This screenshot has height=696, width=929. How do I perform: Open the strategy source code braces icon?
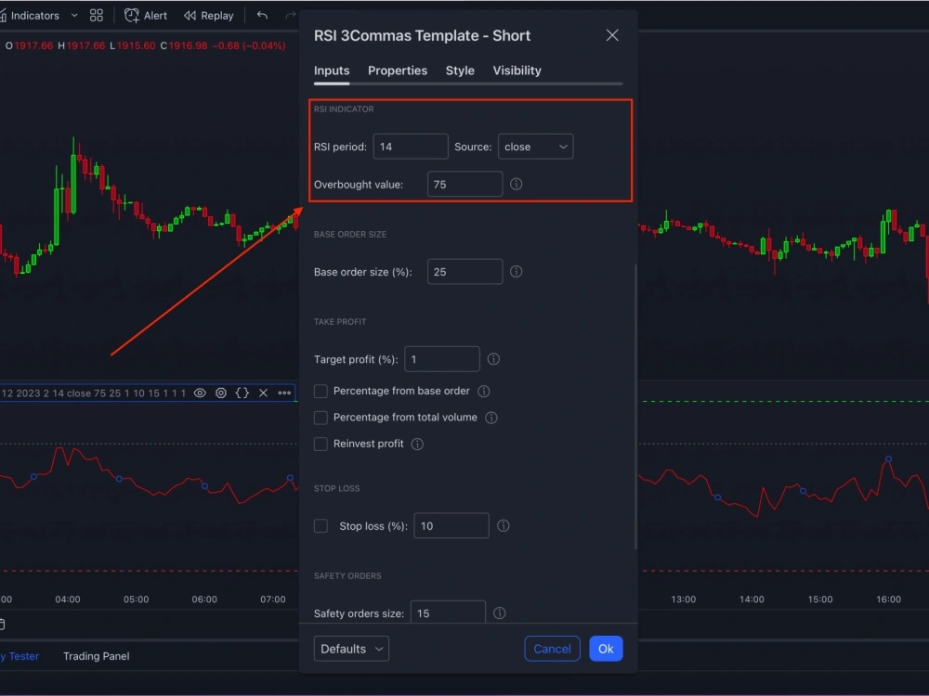[242, 393]
